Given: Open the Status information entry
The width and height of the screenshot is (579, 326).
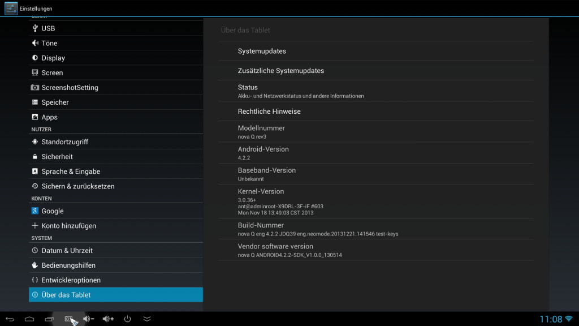Looking at the screenshot, I should (x=376, y=91).
